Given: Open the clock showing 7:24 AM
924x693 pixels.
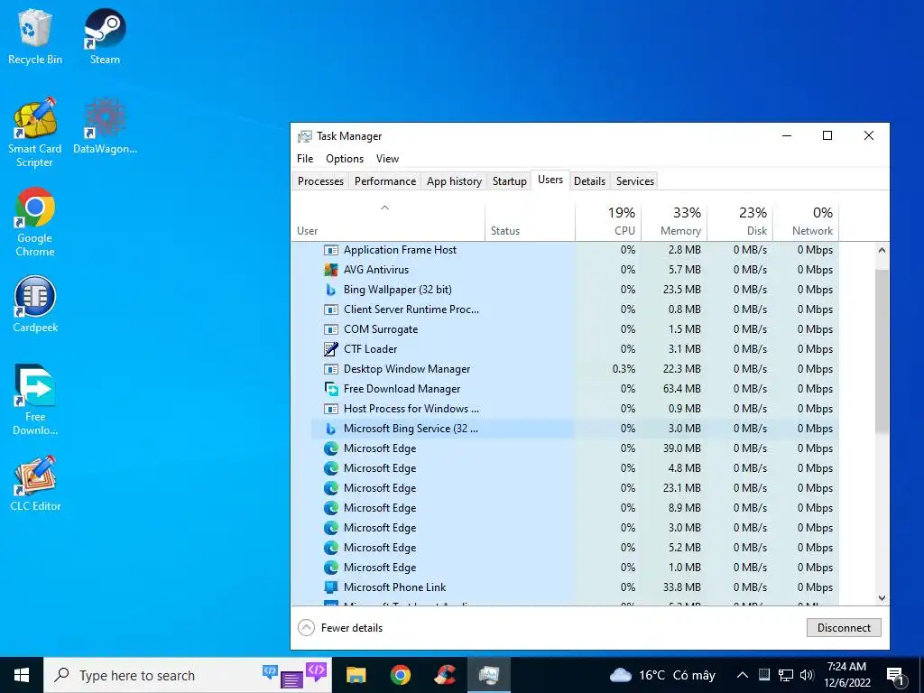Looking at the screenshot, I should click(846, 675).
